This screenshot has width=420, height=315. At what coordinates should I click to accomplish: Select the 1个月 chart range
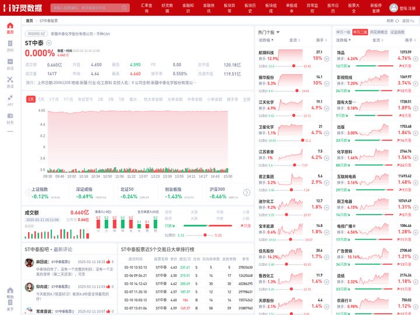coord(54,99)
